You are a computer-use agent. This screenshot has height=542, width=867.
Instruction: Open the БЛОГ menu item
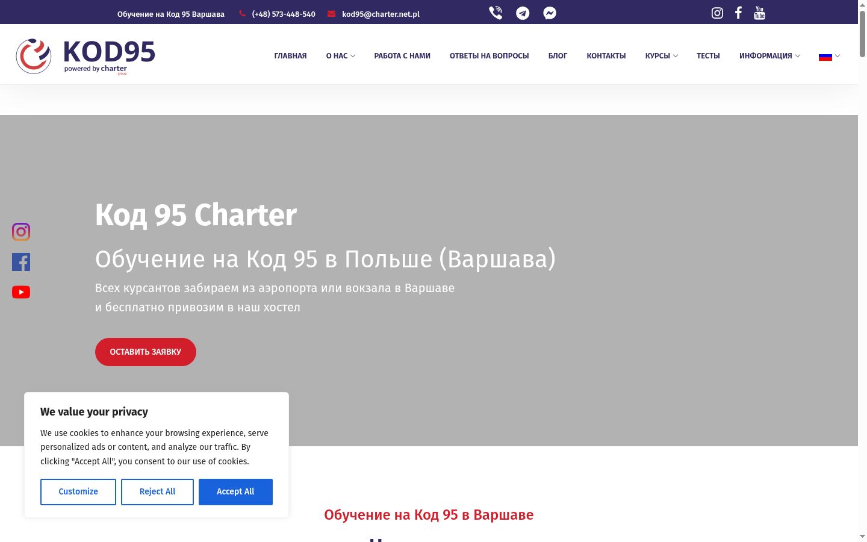coord(558,56)
